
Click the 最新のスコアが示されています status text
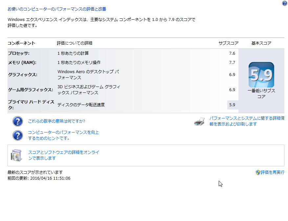pos(35,172)
